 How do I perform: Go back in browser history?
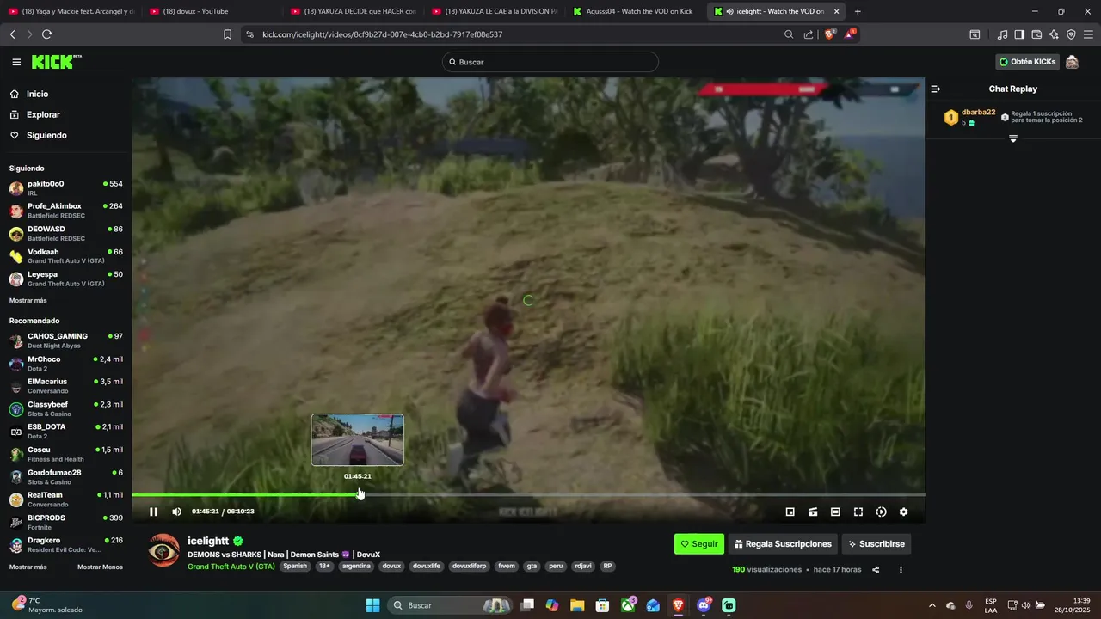tap(12, 34)
